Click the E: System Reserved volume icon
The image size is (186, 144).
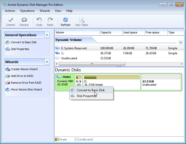(x=57, y=48)
